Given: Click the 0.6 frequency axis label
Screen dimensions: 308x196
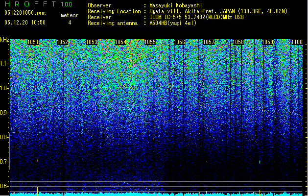Looking at the screenshot, I should click(x=4, y=186).
